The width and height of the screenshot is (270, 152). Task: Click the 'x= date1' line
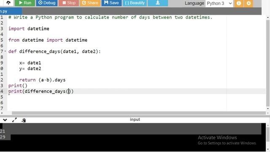(x=30, y=63)
